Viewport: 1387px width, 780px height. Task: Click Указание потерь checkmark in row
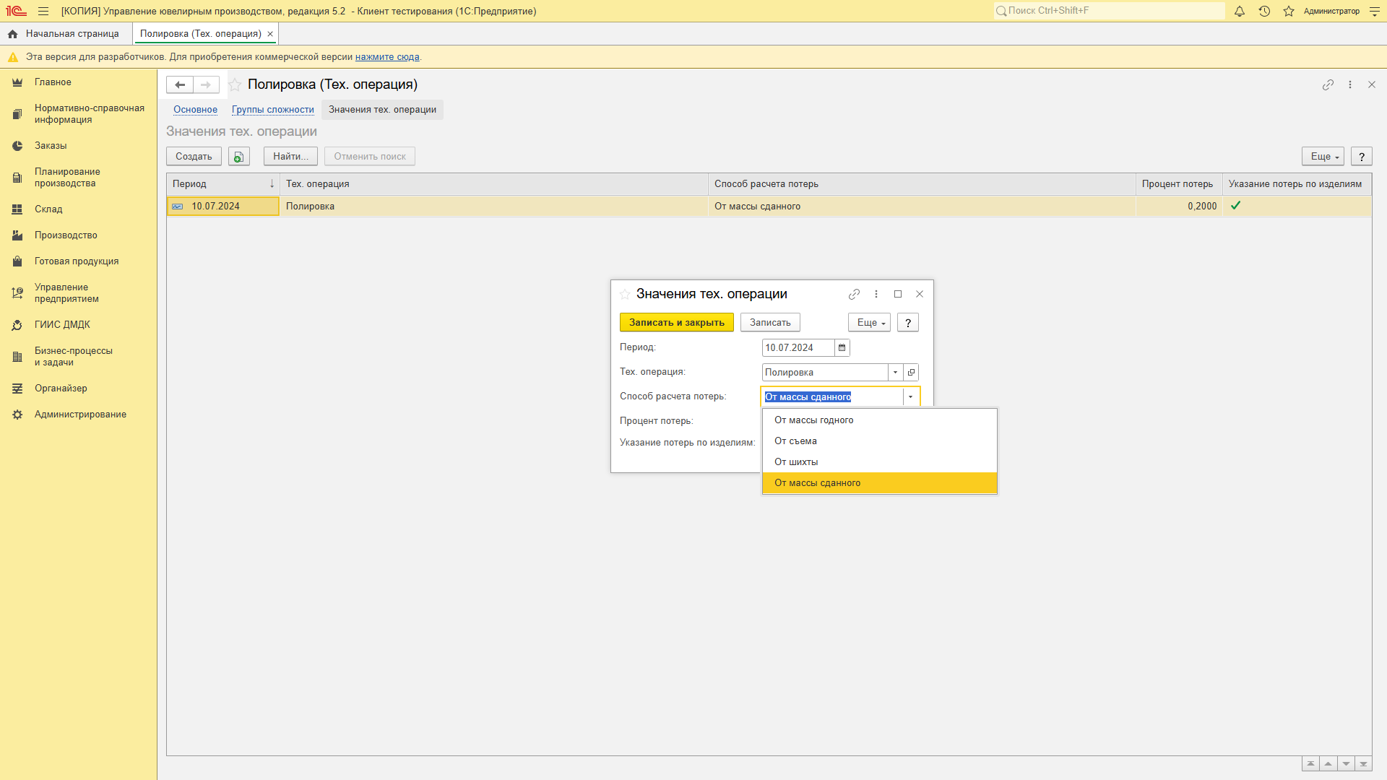pyautogui.click(x=1236, y=206)
